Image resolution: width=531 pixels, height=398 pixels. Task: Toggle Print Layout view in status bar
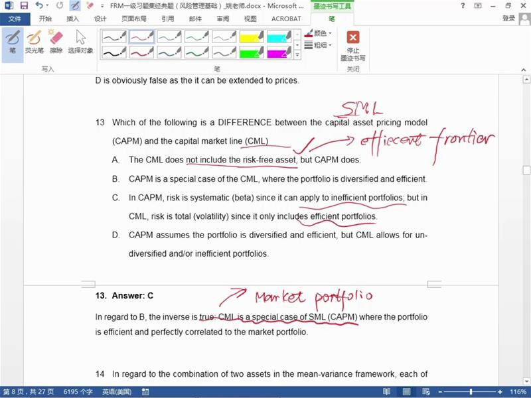pos(406,392)
